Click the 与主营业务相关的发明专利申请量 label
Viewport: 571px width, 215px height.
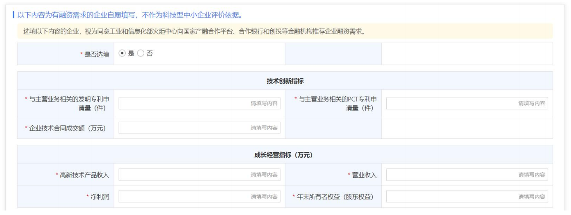coord(68,104)
